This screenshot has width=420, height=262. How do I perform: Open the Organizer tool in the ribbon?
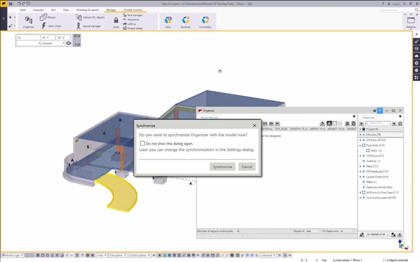coord(29,22)
